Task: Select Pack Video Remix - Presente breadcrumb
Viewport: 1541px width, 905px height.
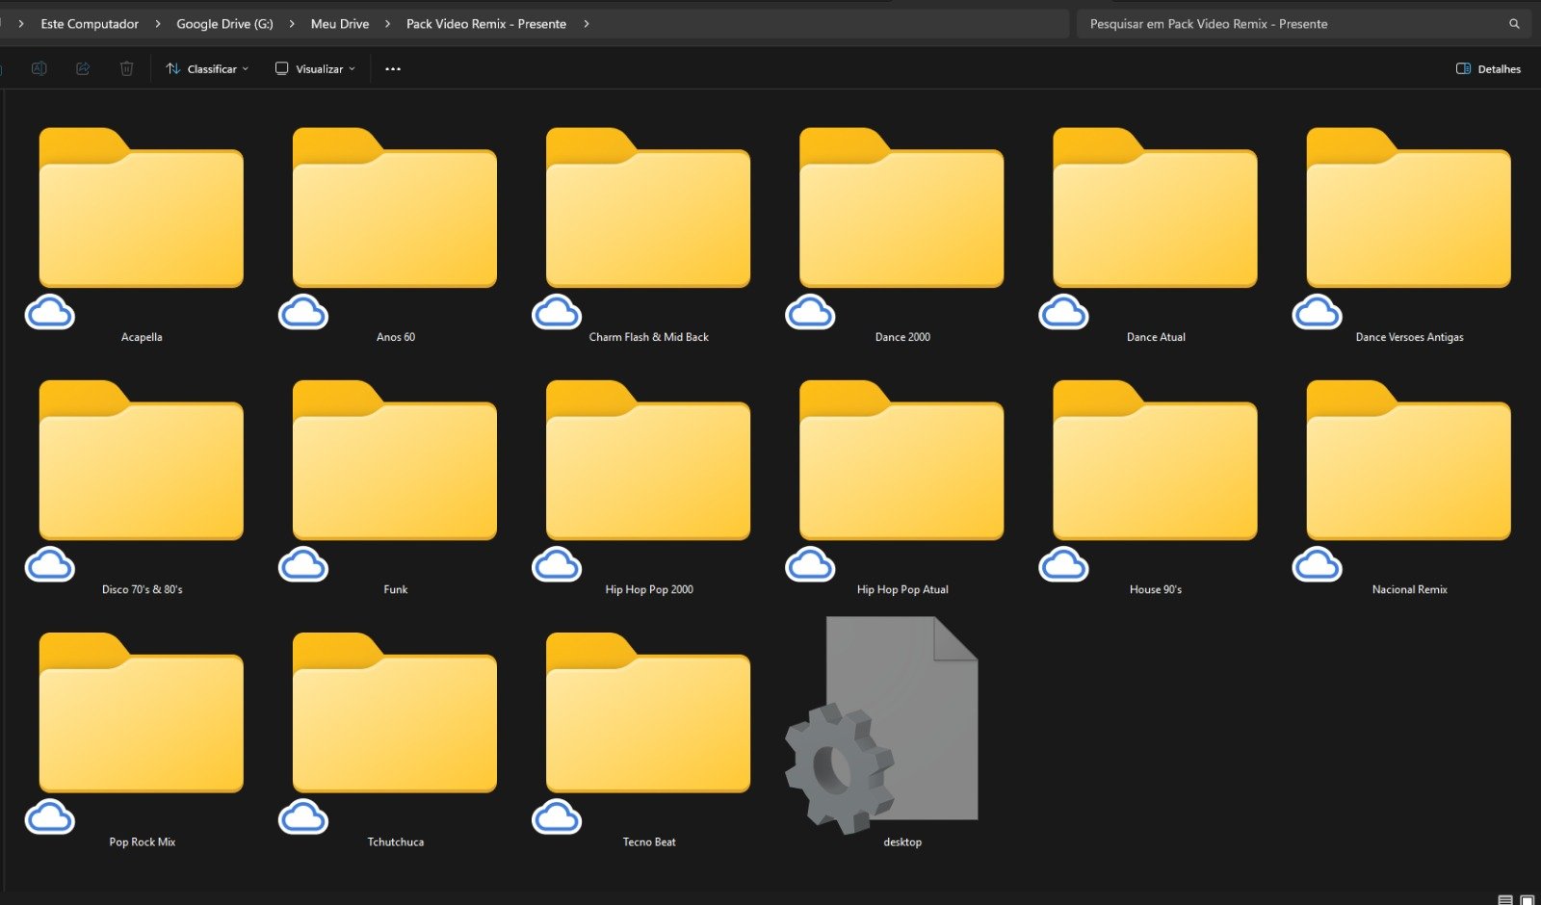Action: coord(485,23)
